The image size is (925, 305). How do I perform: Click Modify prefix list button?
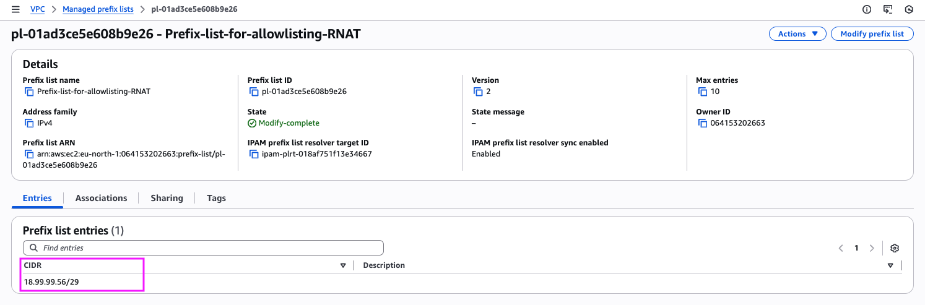tap(872, 34)
